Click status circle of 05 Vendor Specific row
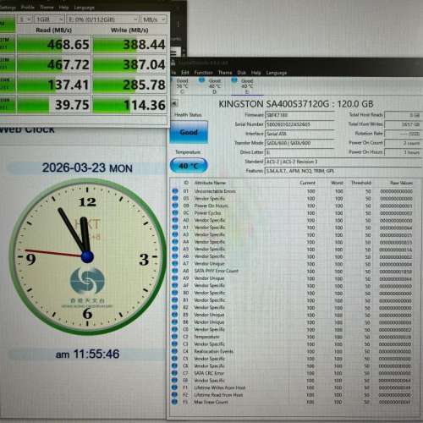This screenshot has width=423, height=423. pos(175,199)
